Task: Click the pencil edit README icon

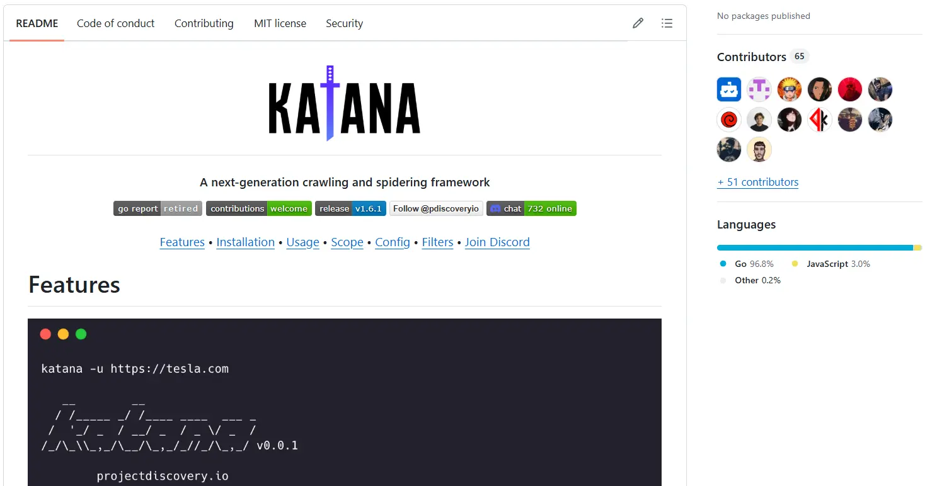Action: click(638, 23)
